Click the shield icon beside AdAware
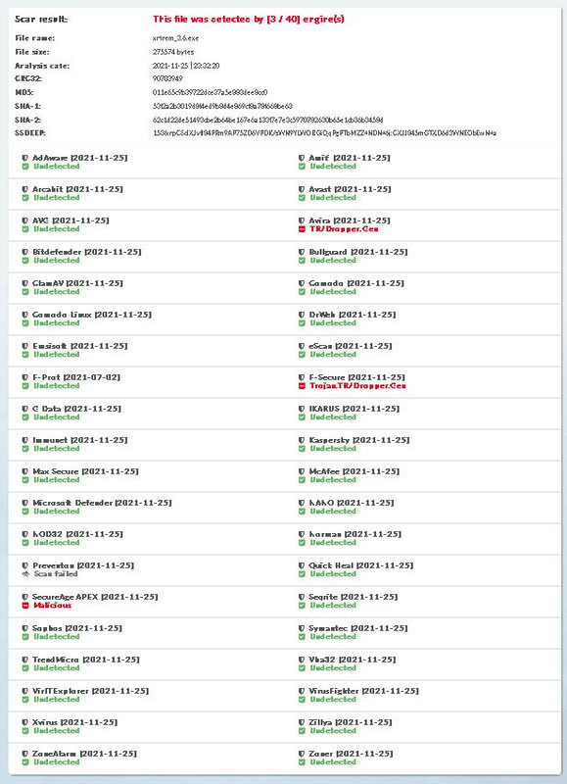 (x=25, y=158)
